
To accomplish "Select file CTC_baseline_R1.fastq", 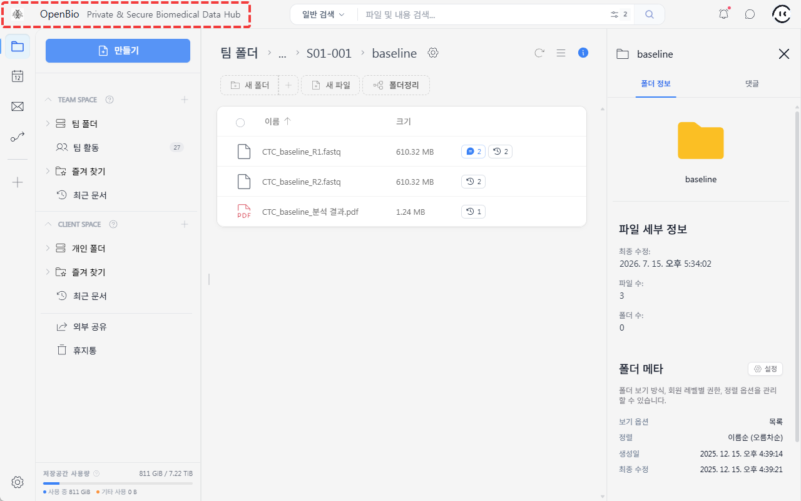I will (301, 152).
